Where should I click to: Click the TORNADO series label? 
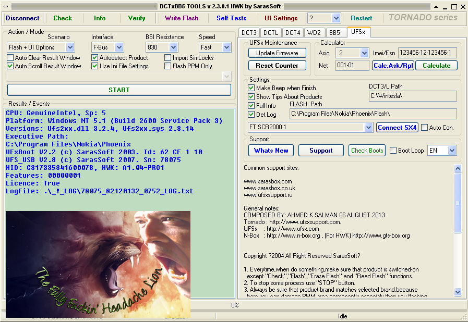(423, 18)
